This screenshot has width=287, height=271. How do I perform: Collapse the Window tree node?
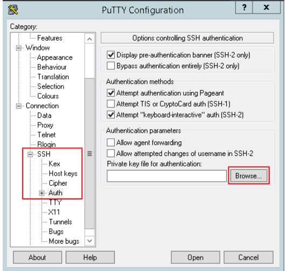(19, 48)
